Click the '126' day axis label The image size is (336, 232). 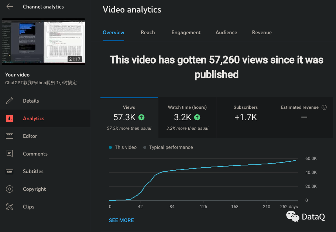(203, 206)
